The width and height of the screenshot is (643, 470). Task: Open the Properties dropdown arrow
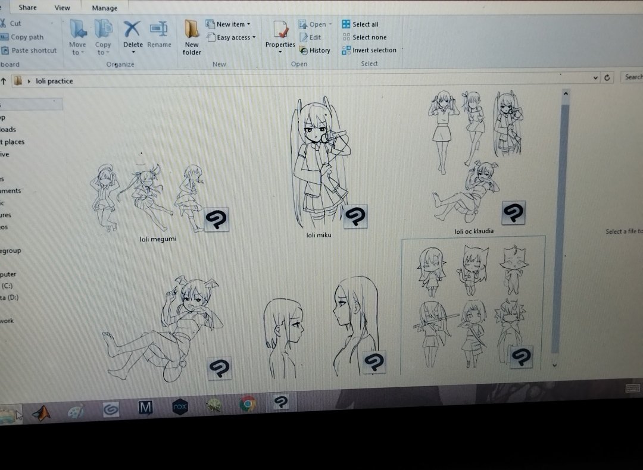point(280,52)
